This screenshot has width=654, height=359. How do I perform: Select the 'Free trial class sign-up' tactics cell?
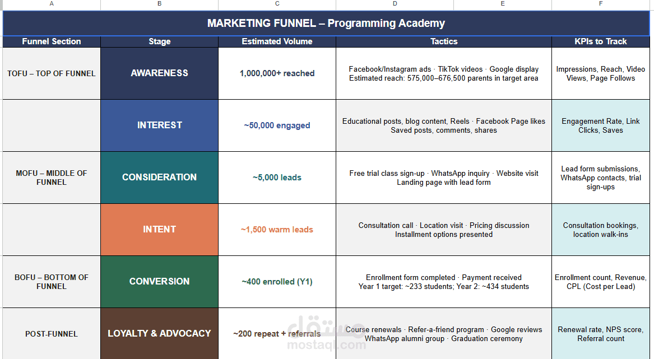444,178
